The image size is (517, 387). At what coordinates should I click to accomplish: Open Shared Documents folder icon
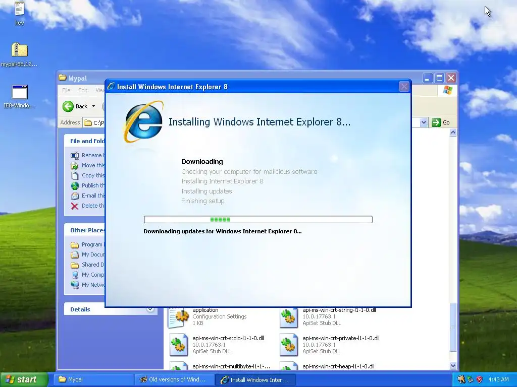(75, 265)
